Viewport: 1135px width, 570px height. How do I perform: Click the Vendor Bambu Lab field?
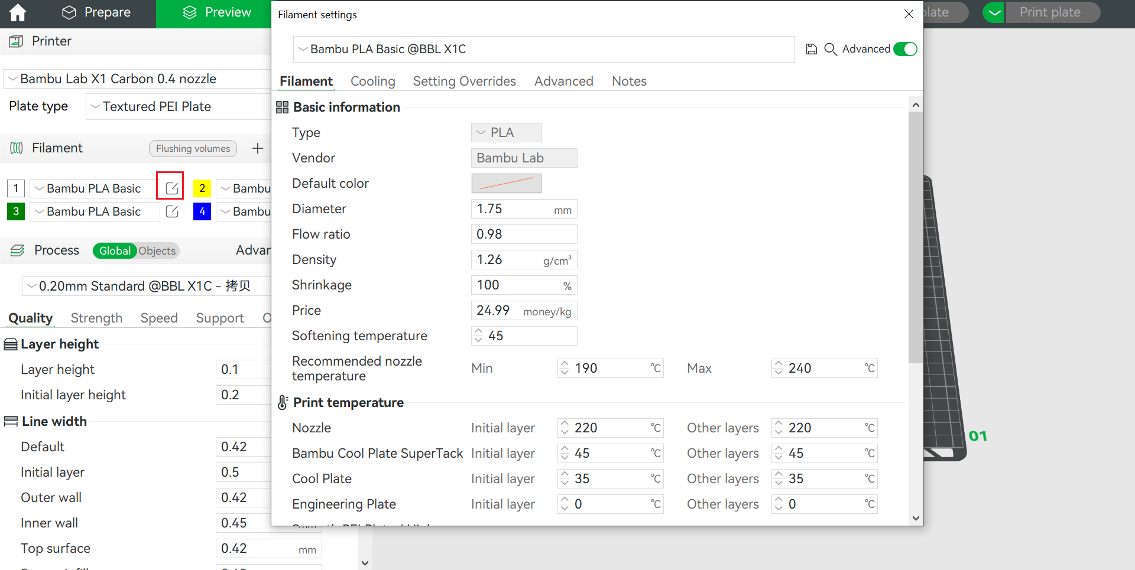(x=524, y=158)
